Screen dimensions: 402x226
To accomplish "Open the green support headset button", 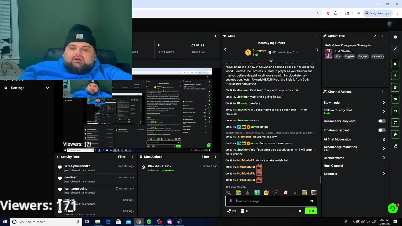I will point(393,208).
